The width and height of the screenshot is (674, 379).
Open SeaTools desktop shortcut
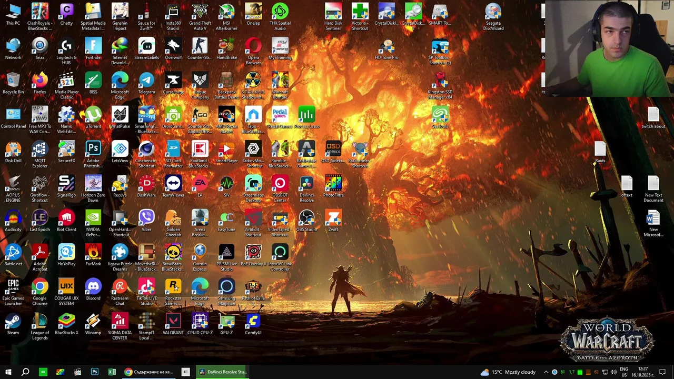[440, 118]
